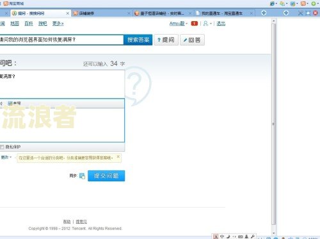Click the scrollbar up arrow
This screenshot has width=320, height=239.
point(274,21)
